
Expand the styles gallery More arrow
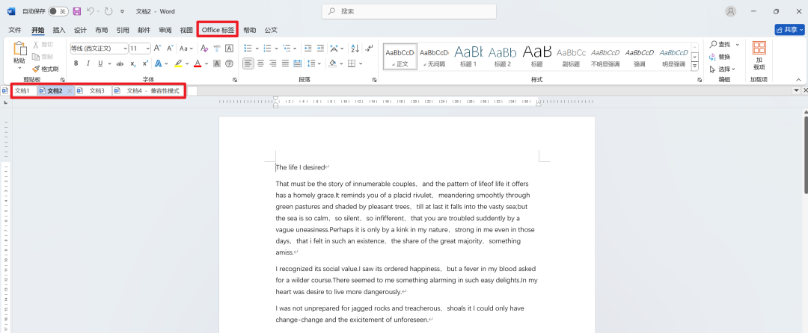694,66
